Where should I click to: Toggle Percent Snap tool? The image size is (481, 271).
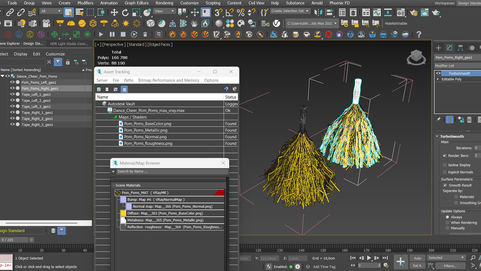coord(241,12)
